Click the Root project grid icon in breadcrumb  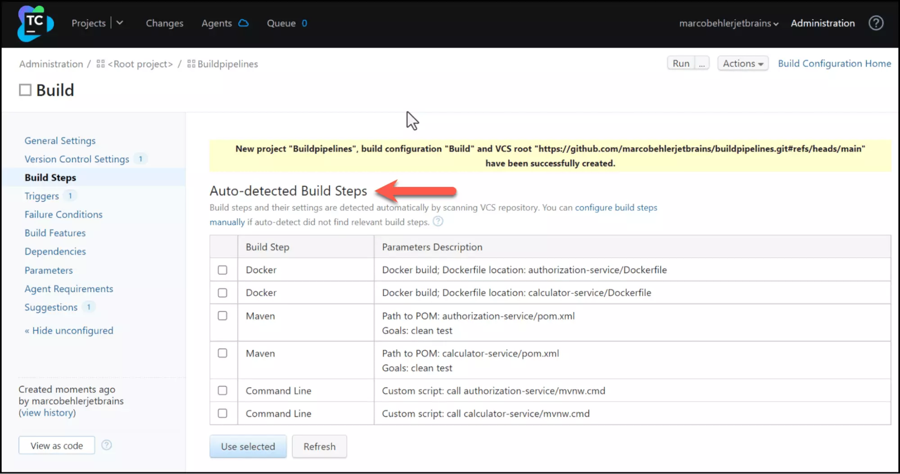[x=100, y=64]
